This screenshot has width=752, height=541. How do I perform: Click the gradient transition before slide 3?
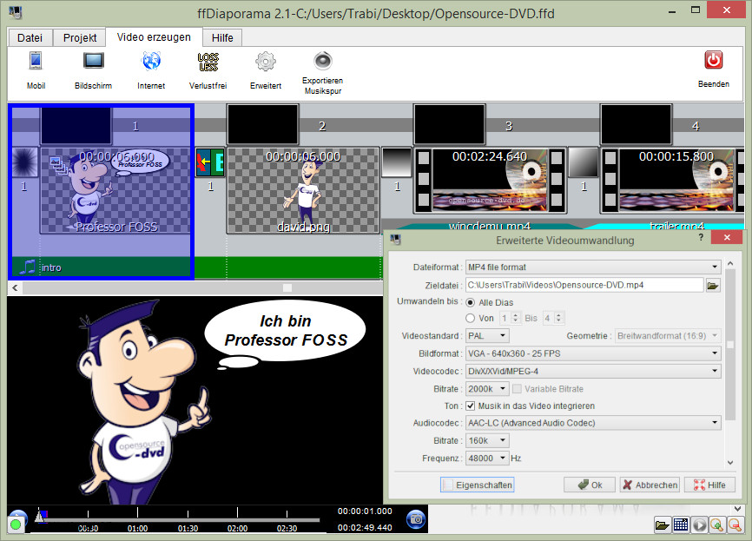point(397,162)
